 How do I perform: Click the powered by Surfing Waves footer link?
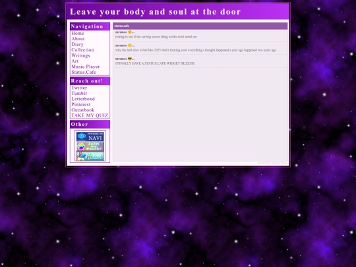tap(272, 163)
